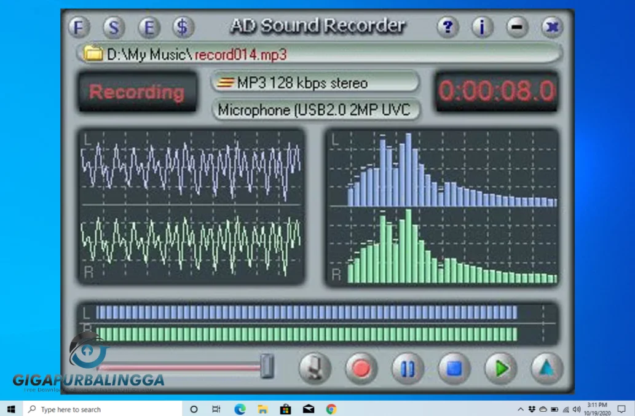The width and height of the screenshot is (635, 416).
Task: Open the Mail app from taskbar
Action: click(x=309, y=409)
